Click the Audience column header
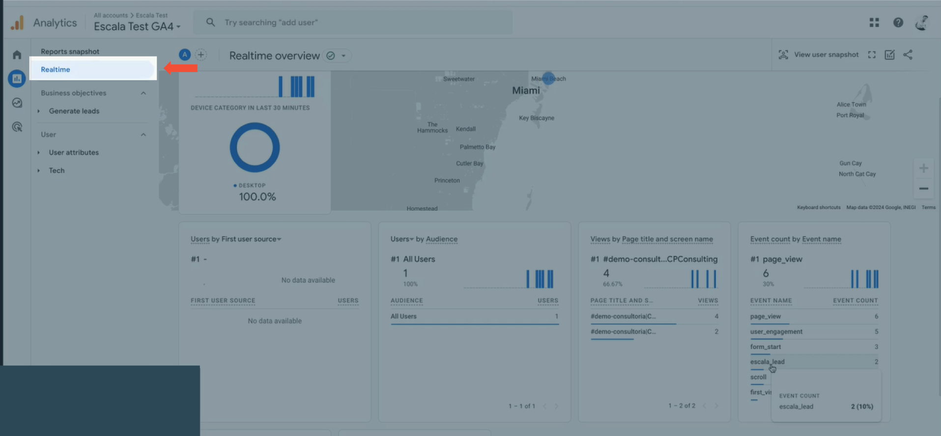 pos(406,300)
